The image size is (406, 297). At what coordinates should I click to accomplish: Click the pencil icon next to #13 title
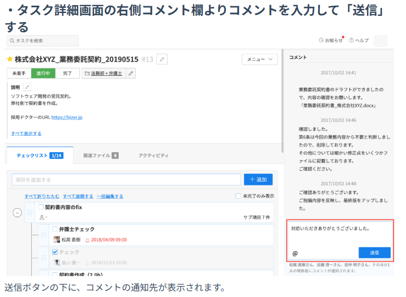162,59
